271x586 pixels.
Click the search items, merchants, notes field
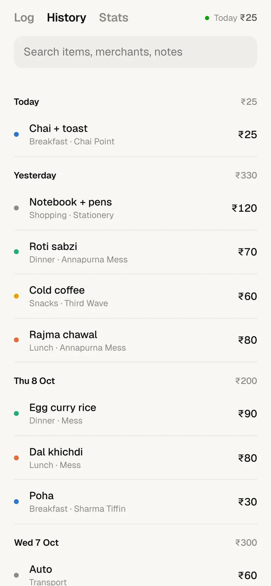coord(135,52)
